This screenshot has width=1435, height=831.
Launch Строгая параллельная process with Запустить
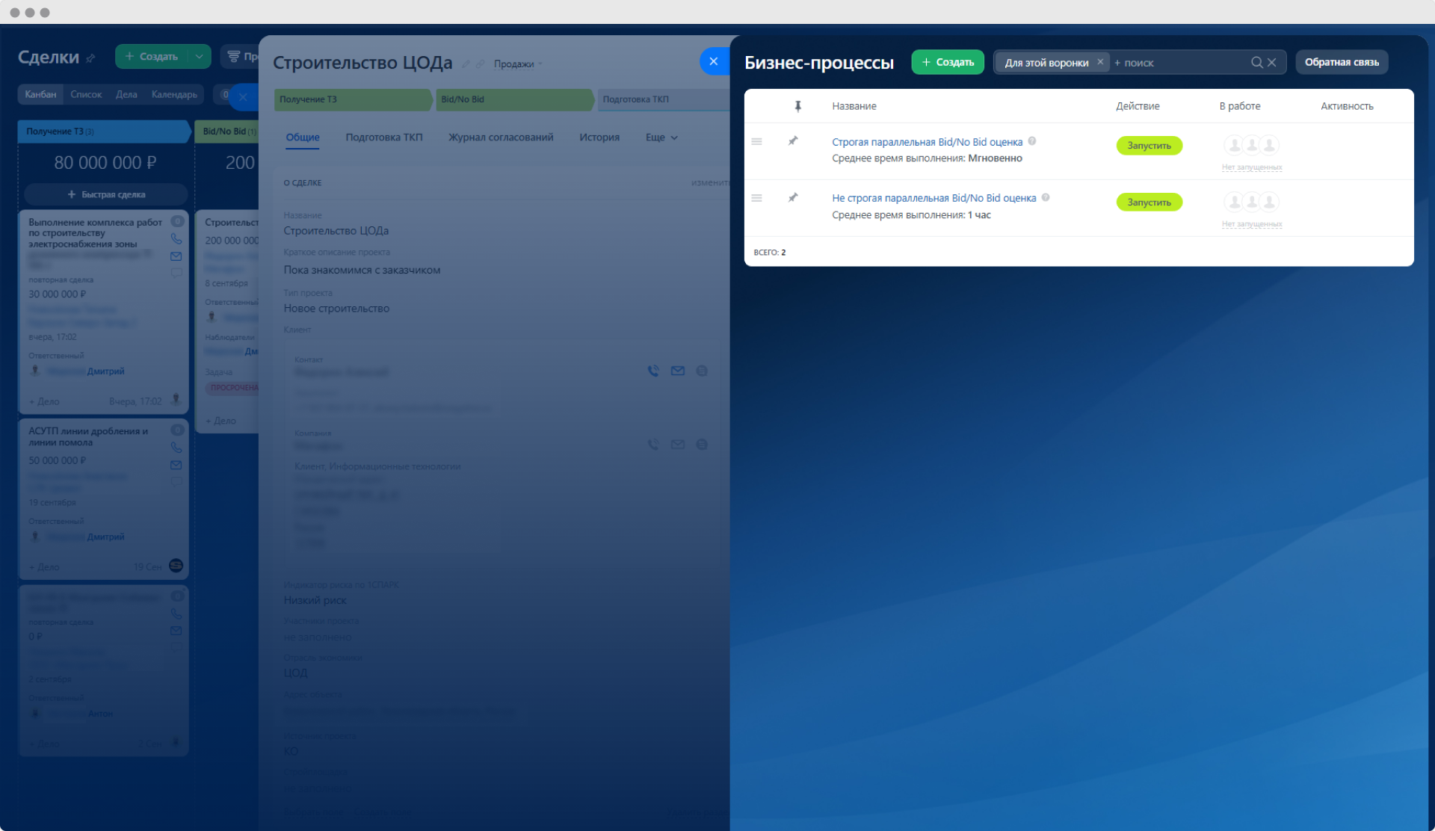pos(1149,146)
